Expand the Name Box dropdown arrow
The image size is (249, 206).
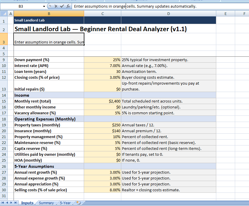pyautogui.click(x=44, y=6)
